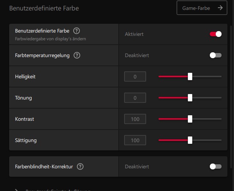This screenshot has width=234, height=191.
Task: Click the Tönung value input box
Action: [135, 98]
